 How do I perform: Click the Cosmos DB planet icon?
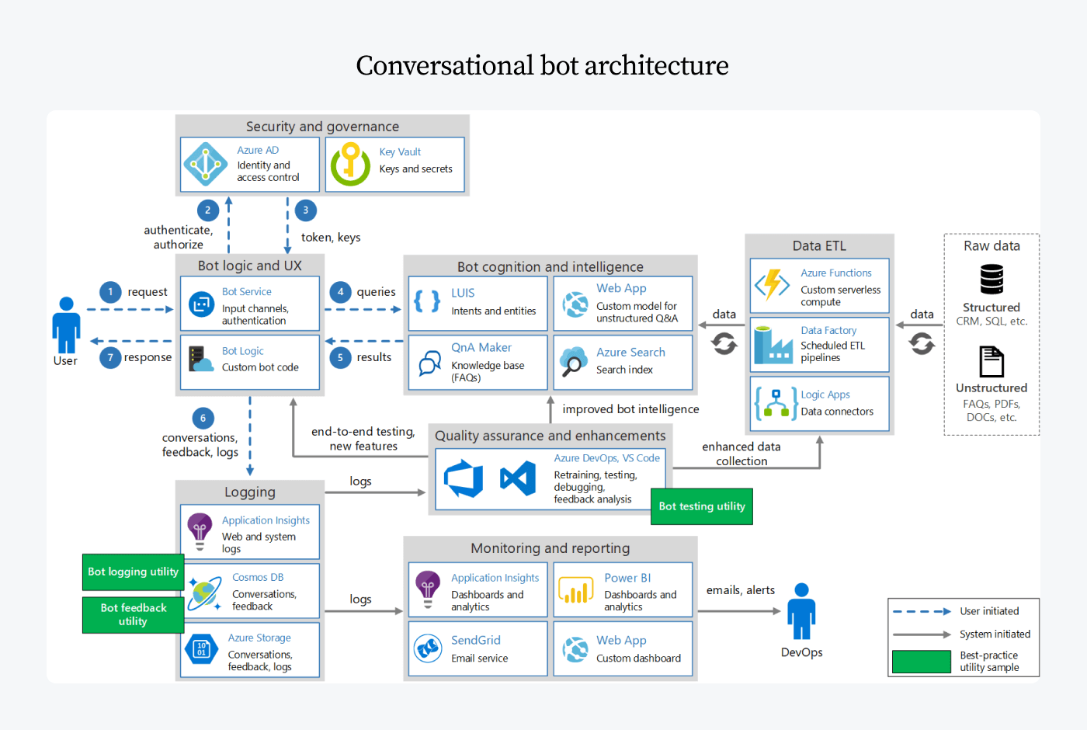[204, 593]
